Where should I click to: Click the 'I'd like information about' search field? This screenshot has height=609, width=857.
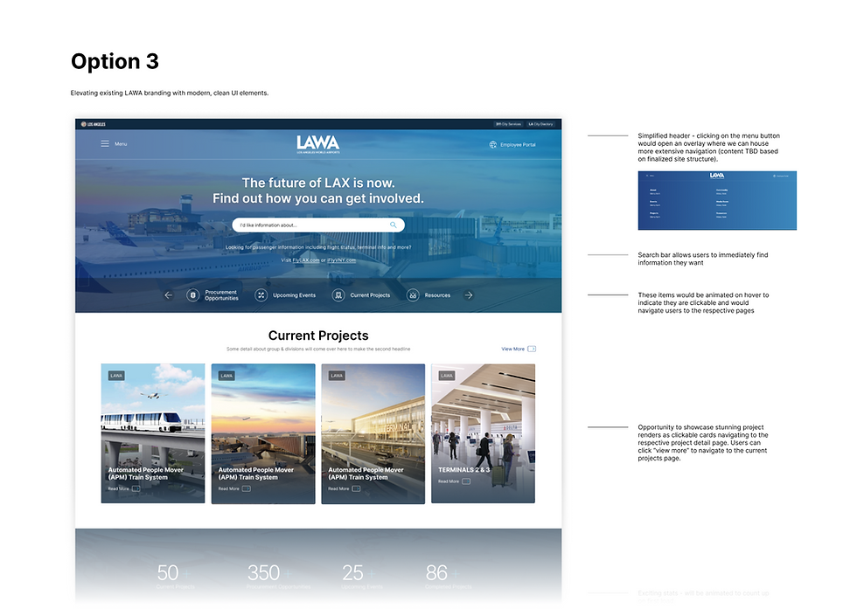(318, 225)
